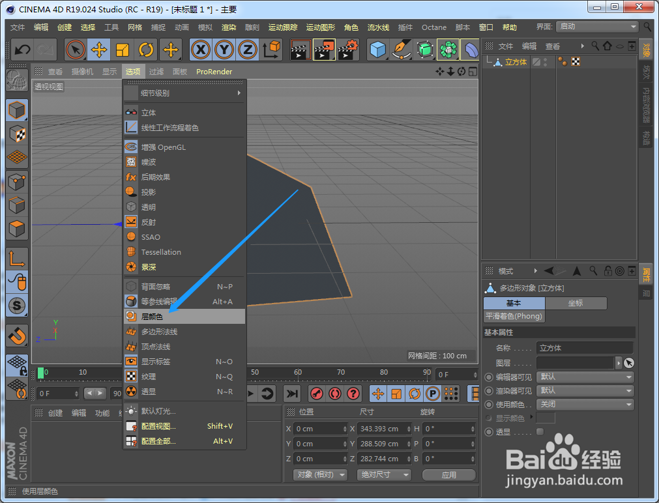659x503 pixels.
Task: Toggle 透显 checkbox in attributes
Action: coord(540,431)
